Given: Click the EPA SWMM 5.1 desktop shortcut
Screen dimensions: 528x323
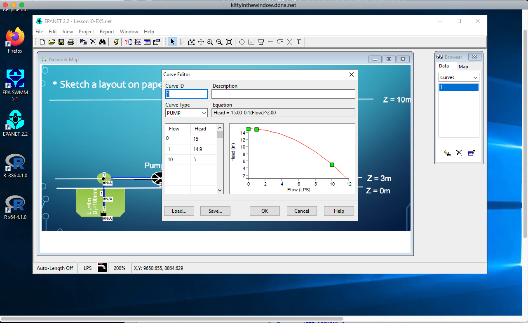Looking at the screenshot, I should [x=15, y=85].
